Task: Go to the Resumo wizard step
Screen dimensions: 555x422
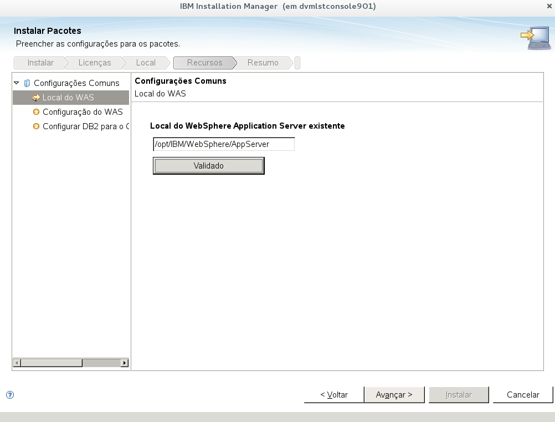Action: point(263,63)
